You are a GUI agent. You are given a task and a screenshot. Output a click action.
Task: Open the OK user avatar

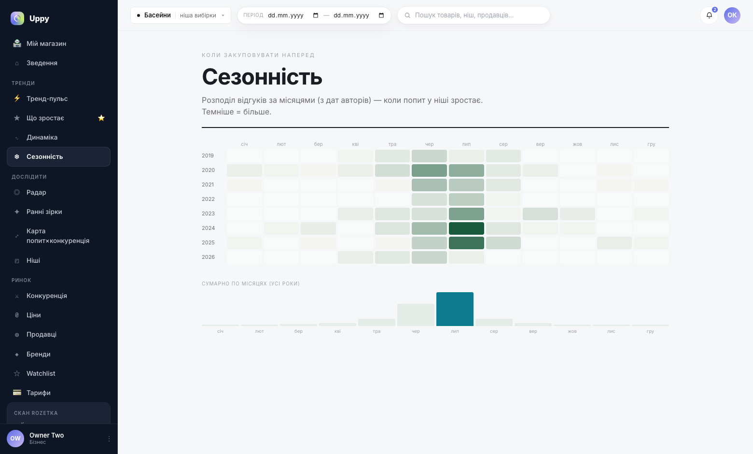click(x=732, y=15)
